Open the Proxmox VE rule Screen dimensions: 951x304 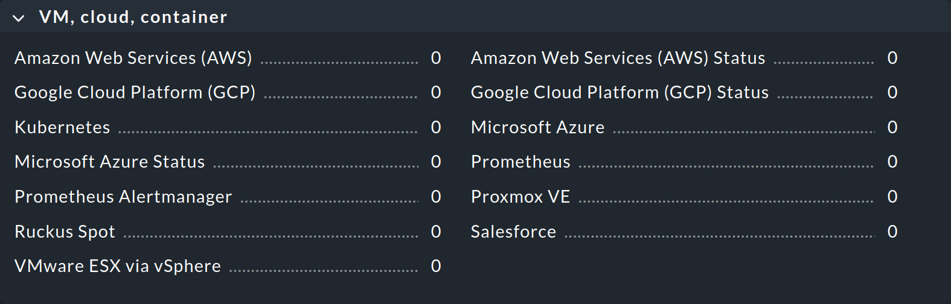[x=520, y=197]
